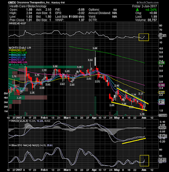Screen dimensions: 169x172
Task: Click the Annual Dividend N/A value
Action: [114, 13]
